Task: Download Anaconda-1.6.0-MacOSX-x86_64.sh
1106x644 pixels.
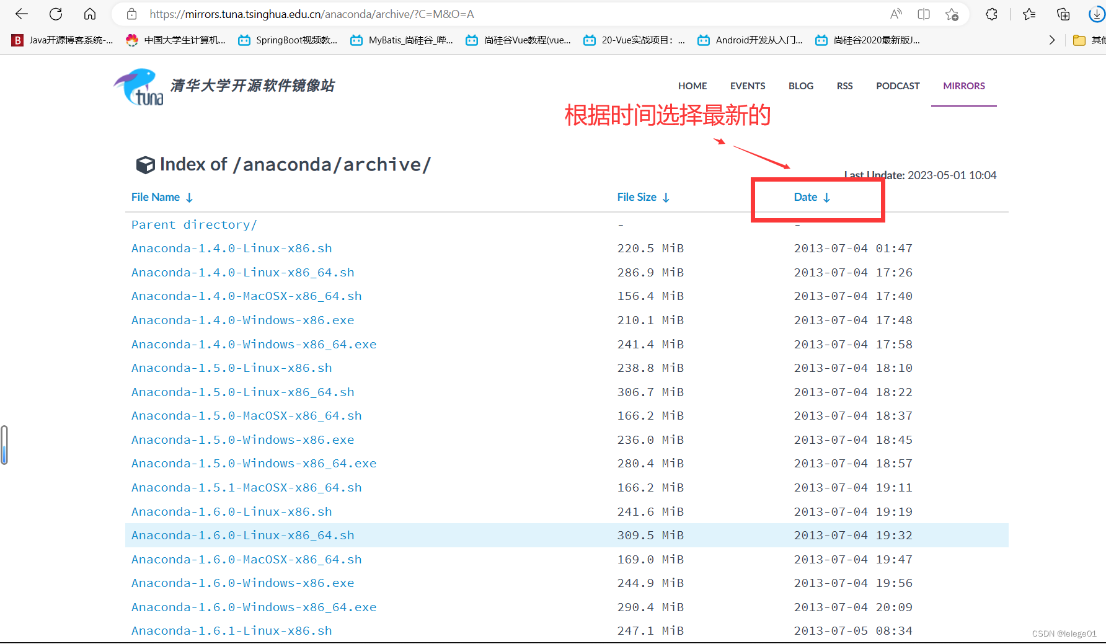Action: [247, 560]
